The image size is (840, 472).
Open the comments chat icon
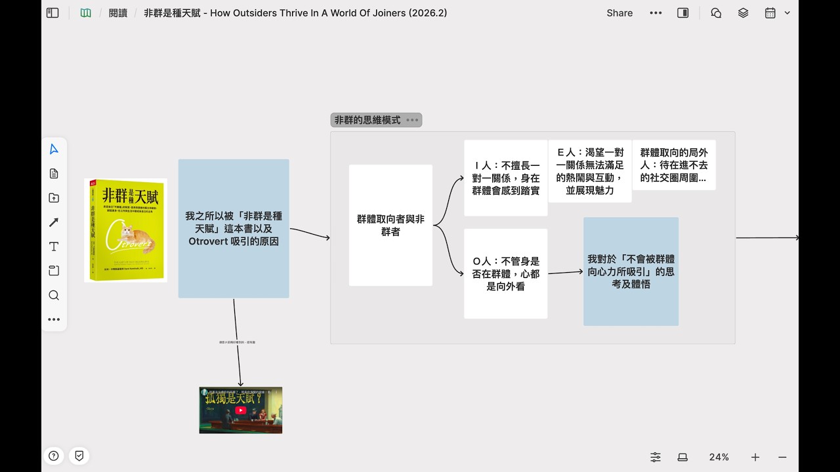pyautogui.click(x=716, y=13)
